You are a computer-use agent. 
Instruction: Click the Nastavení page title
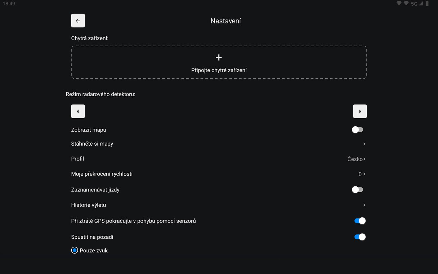(x=226, y=21)
